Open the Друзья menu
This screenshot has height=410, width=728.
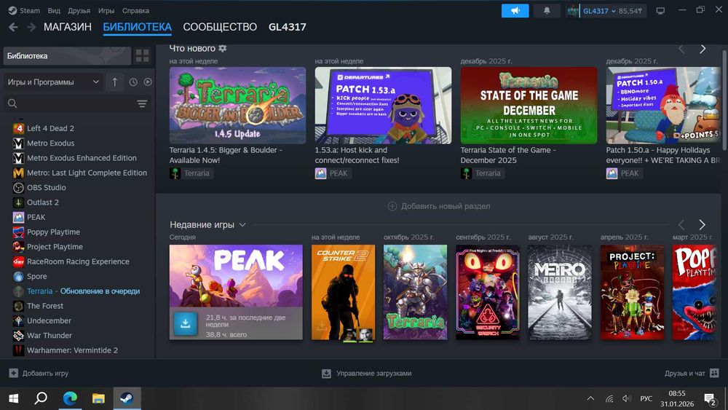[79, 10]
